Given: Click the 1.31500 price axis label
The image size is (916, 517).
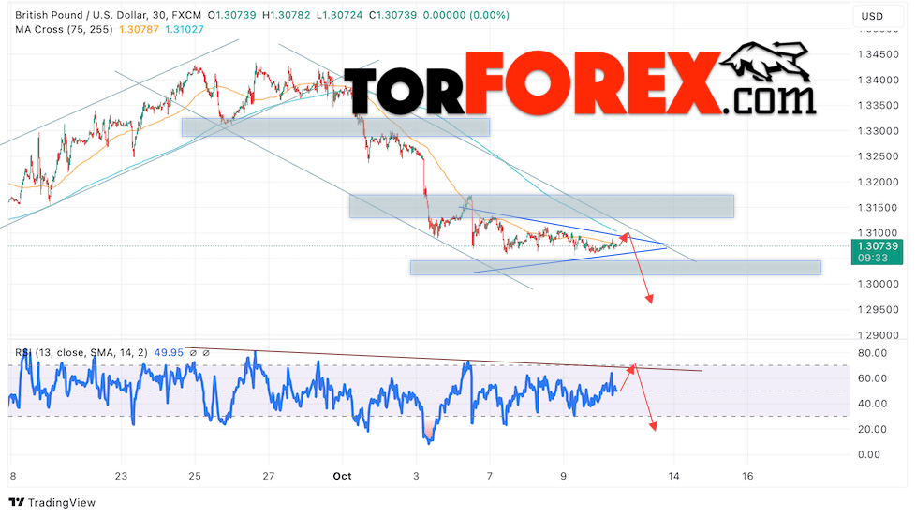Looking at the screenshot, I should click(878, 208).
